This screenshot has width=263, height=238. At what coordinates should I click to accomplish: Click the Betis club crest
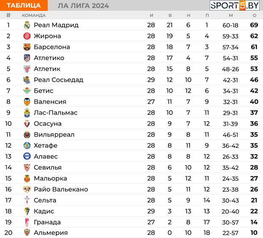click(27, 91)
